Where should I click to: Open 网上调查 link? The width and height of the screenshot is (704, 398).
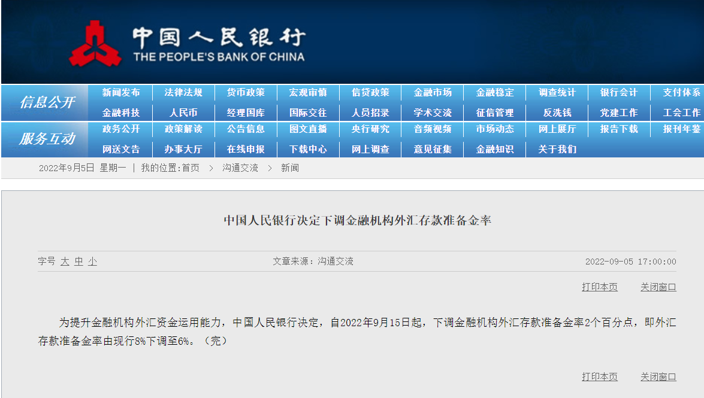[x=370, y=149]
